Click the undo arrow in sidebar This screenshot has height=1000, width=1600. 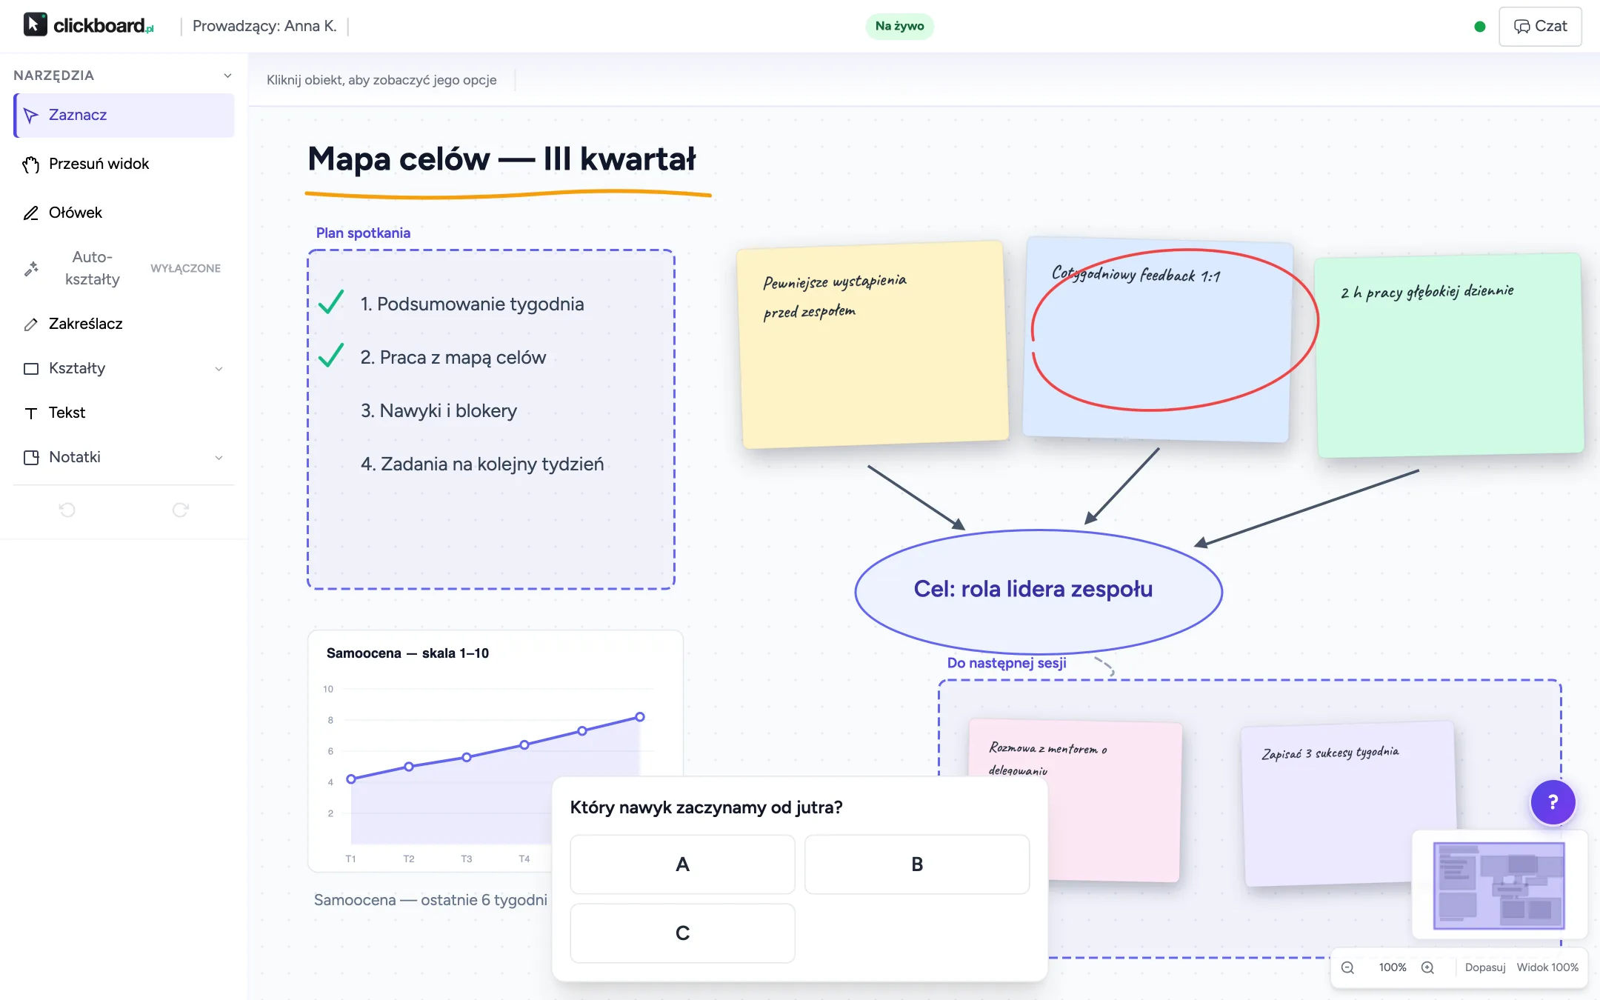[x=67, y=510]
